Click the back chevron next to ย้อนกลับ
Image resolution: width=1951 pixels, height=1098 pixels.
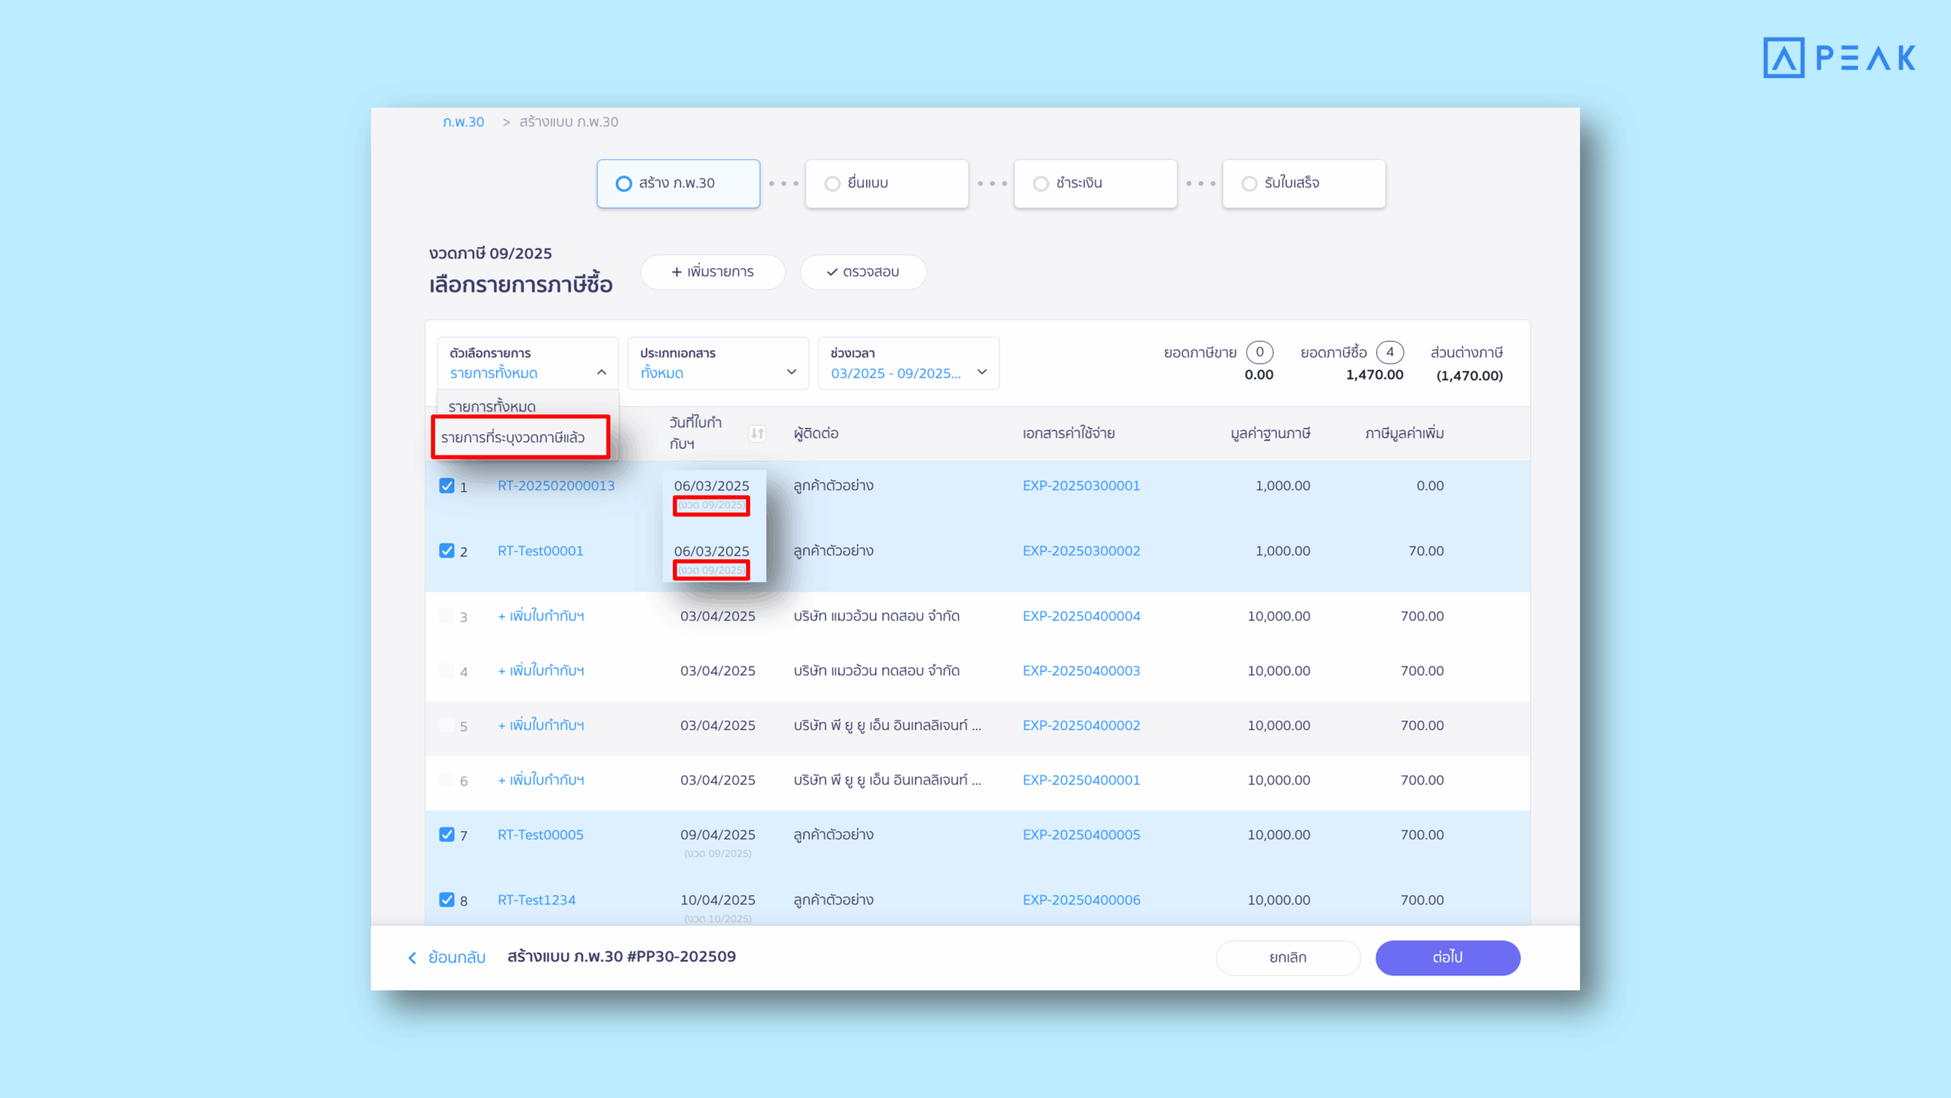[x=412, y=958]
